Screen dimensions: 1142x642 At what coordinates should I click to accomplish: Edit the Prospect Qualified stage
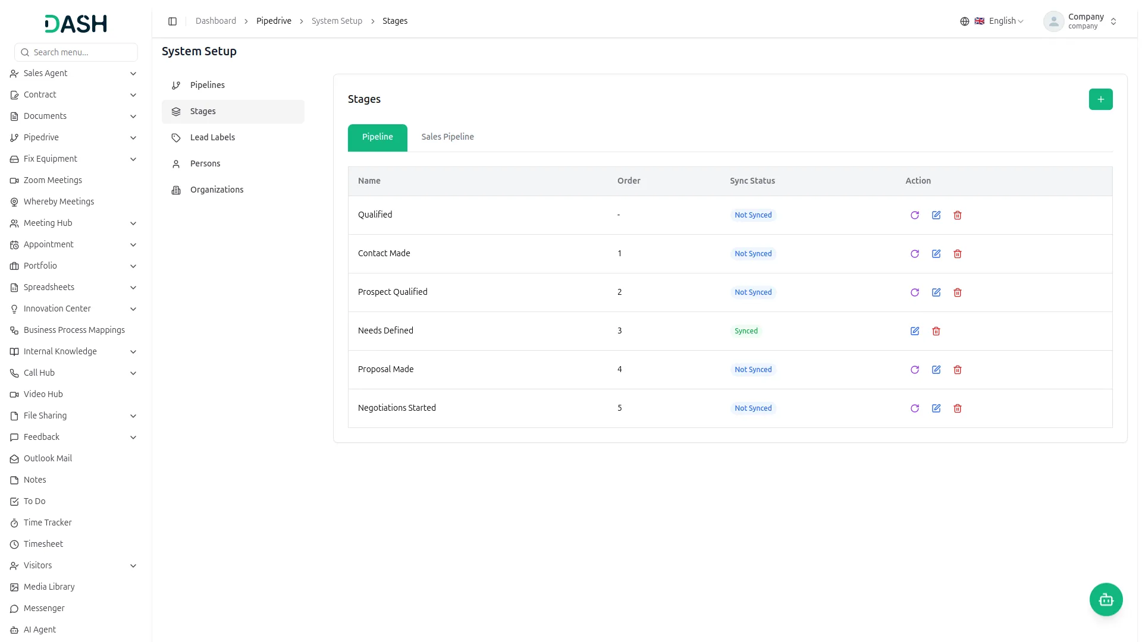(936, 292)
